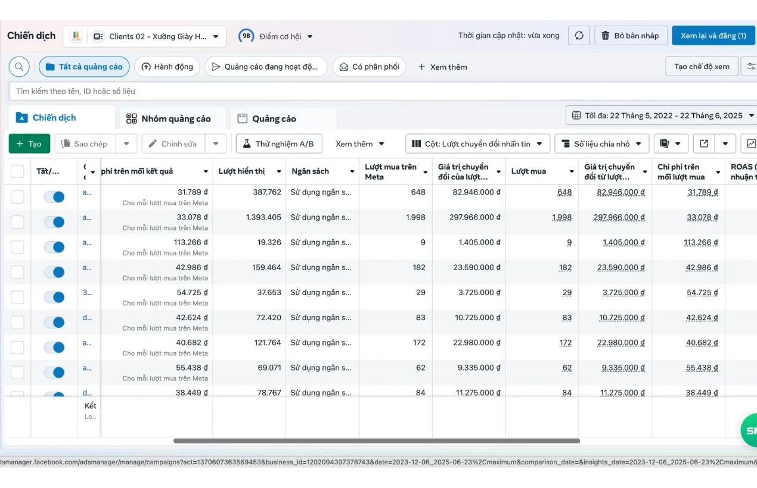This screenshot has height=488, width=757.
Task: Click the 1.998 underlined purchases value
Action: pos(561,217)
